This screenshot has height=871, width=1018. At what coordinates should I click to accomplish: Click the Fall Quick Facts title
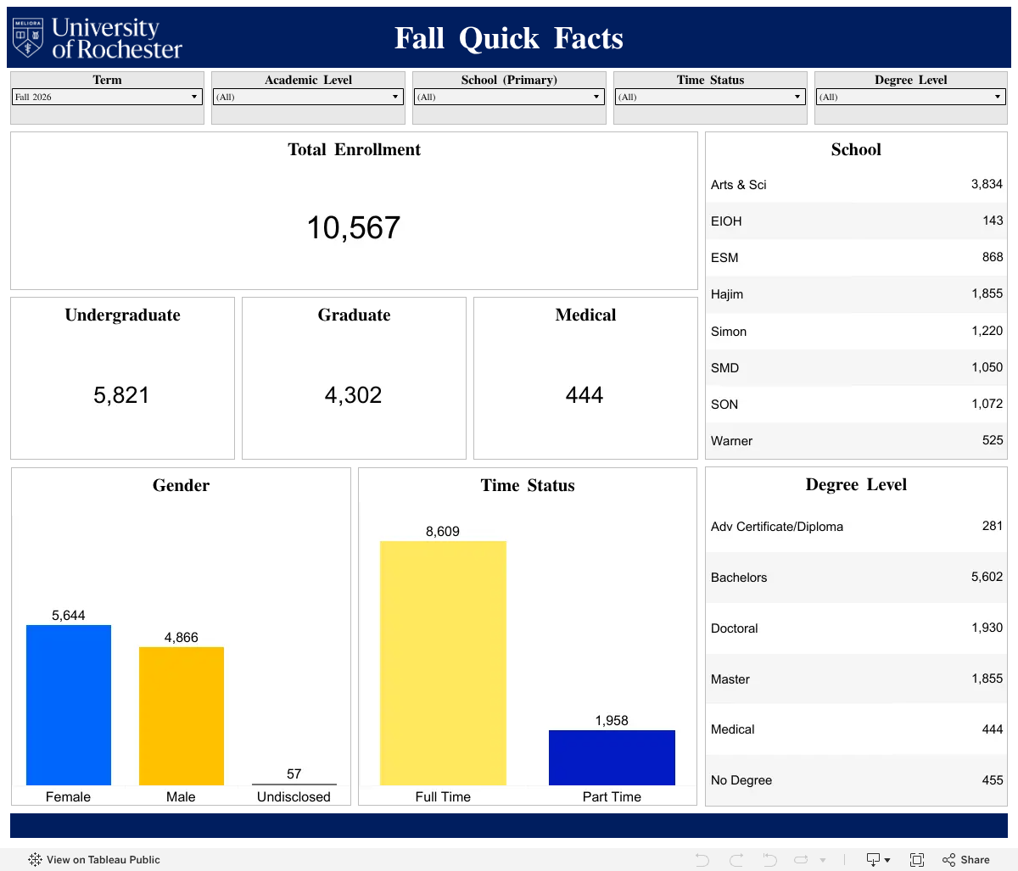pos(509,38)
